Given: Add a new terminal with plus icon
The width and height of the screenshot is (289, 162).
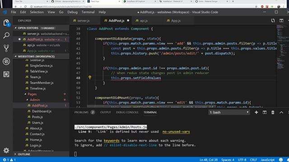Looking at the screenshot, I should click(256, 112).
